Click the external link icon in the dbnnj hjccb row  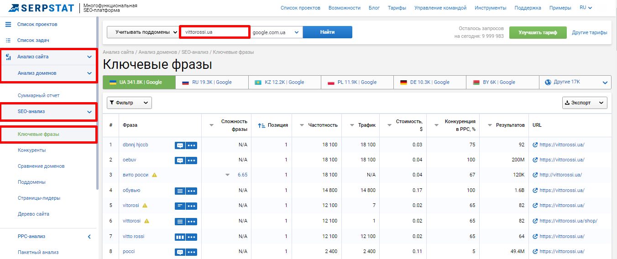pyautogui.click(x=535, y=145)
